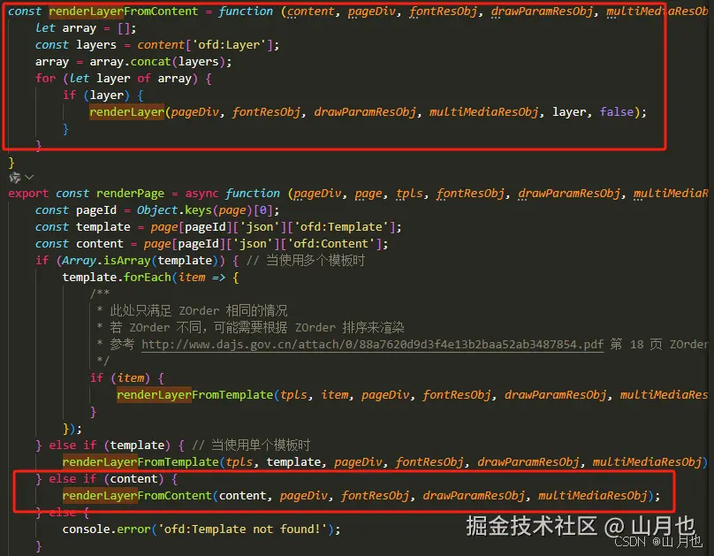Click comment line '此处只满足 ZOrder 相同的情况'
The height and width of the screenshot is (556, 714).
tap(199, 311)
